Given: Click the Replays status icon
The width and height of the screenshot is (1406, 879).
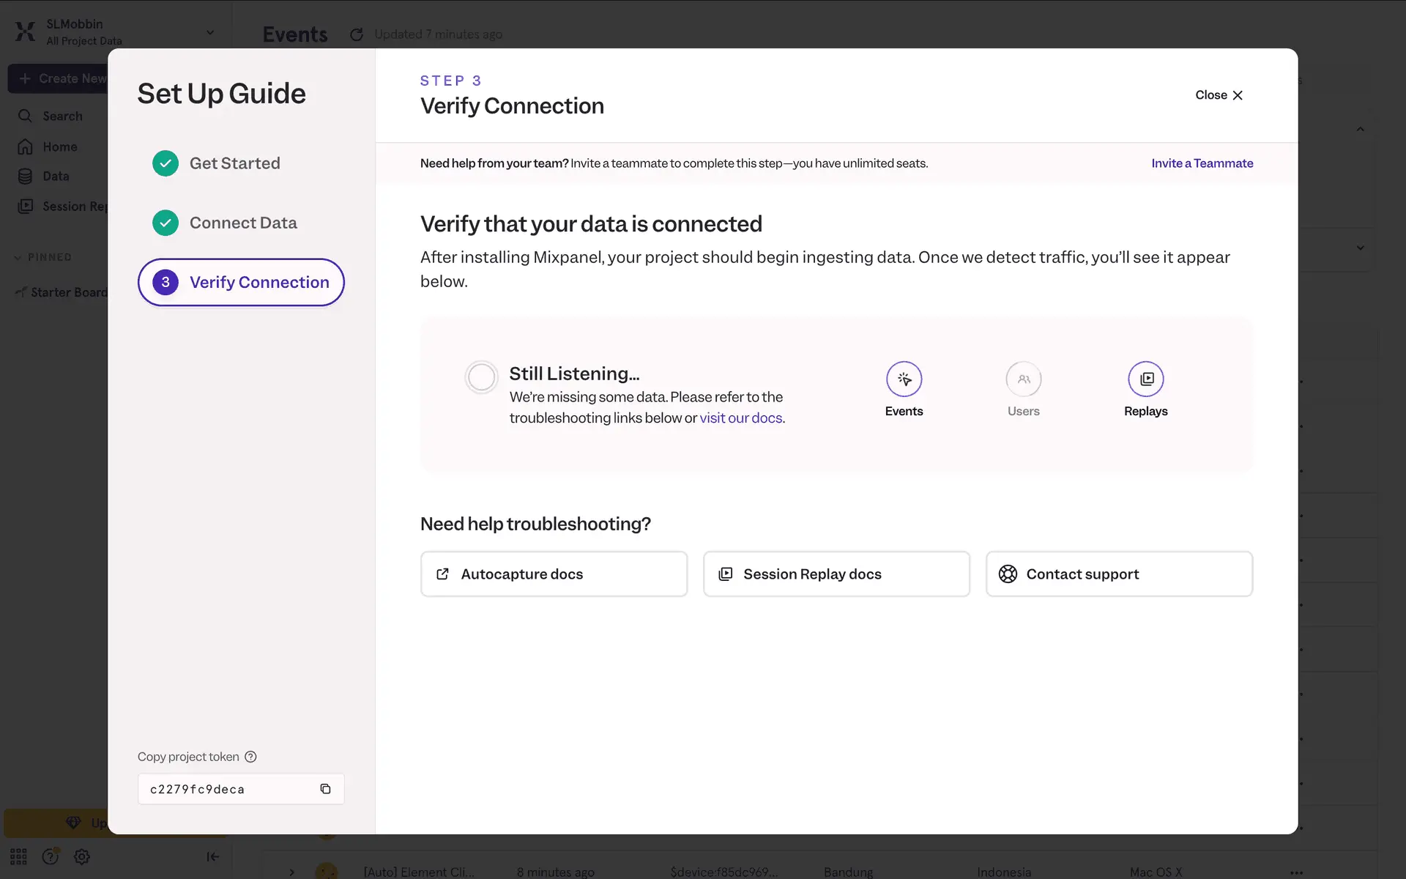Looking at the screenshot, I should coord(1145,379).
